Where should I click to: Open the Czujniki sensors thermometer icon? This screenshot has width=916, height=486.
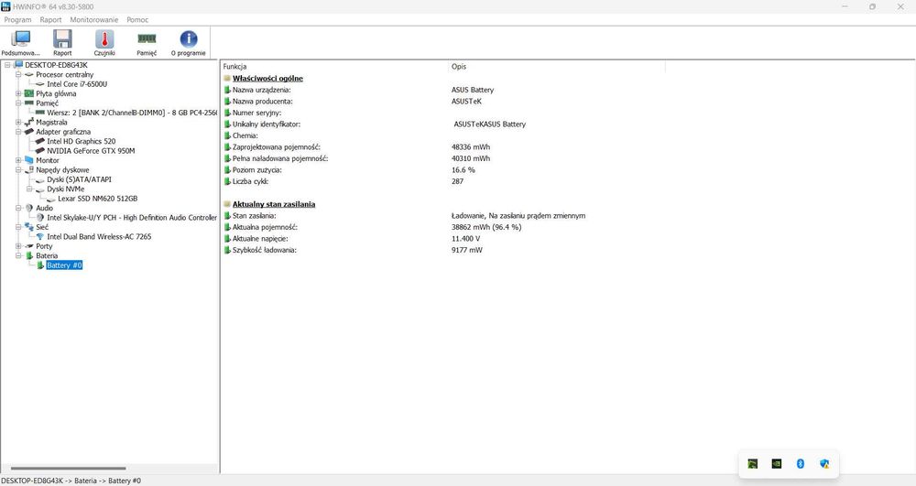[x=104, y=43]
